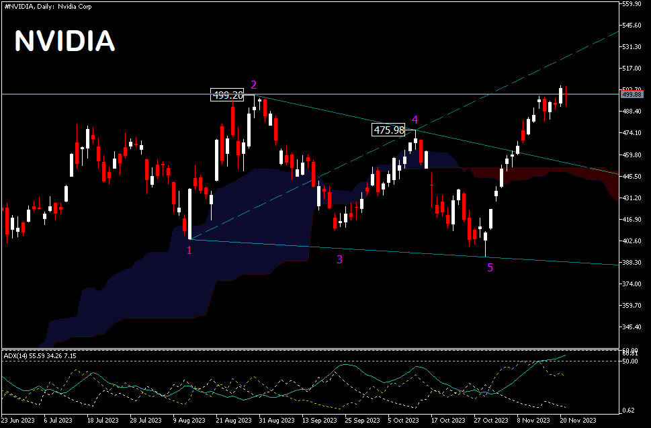
Task: Click the magenta wave label 1
Action: coord(189,250)
